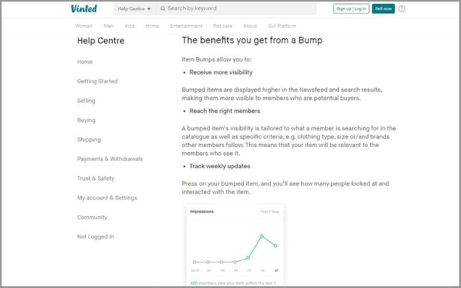This screenshot has width=461, height=288.
Task: Open the Kids category menu
Action: coord(130,26)
